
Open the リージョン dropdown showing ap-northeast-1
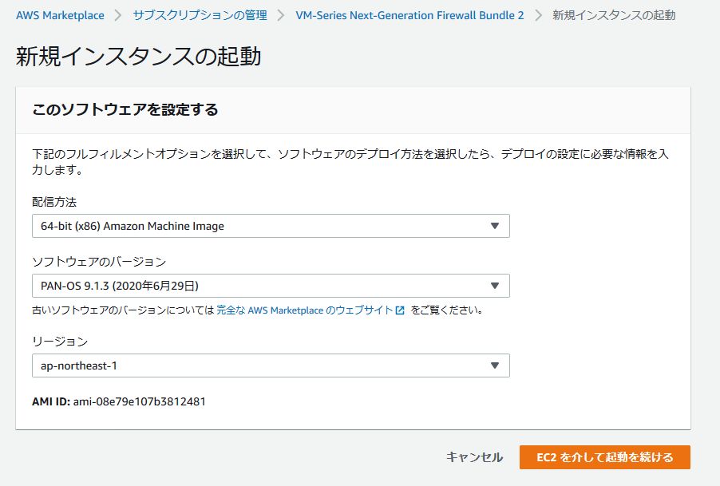click(271, 365)
